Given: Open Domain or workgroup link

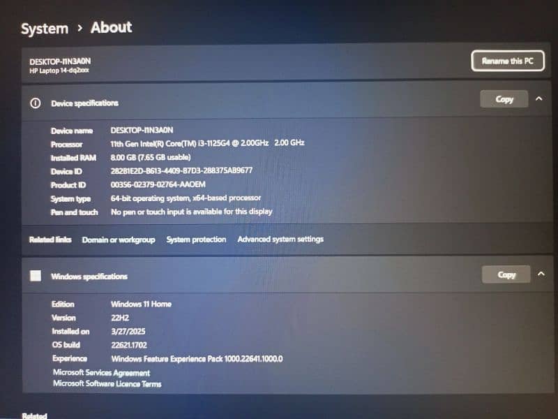Looking at the screenshot, I should 119,240.
